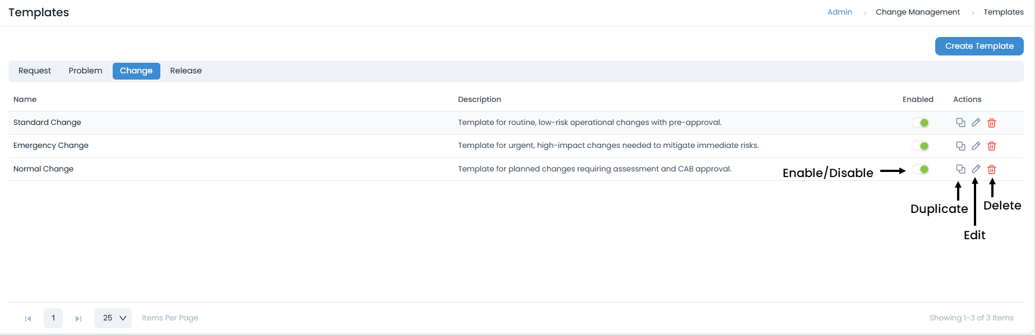Edit the Emergency Change template
The image size is (1035, 335).
(976, 146)
